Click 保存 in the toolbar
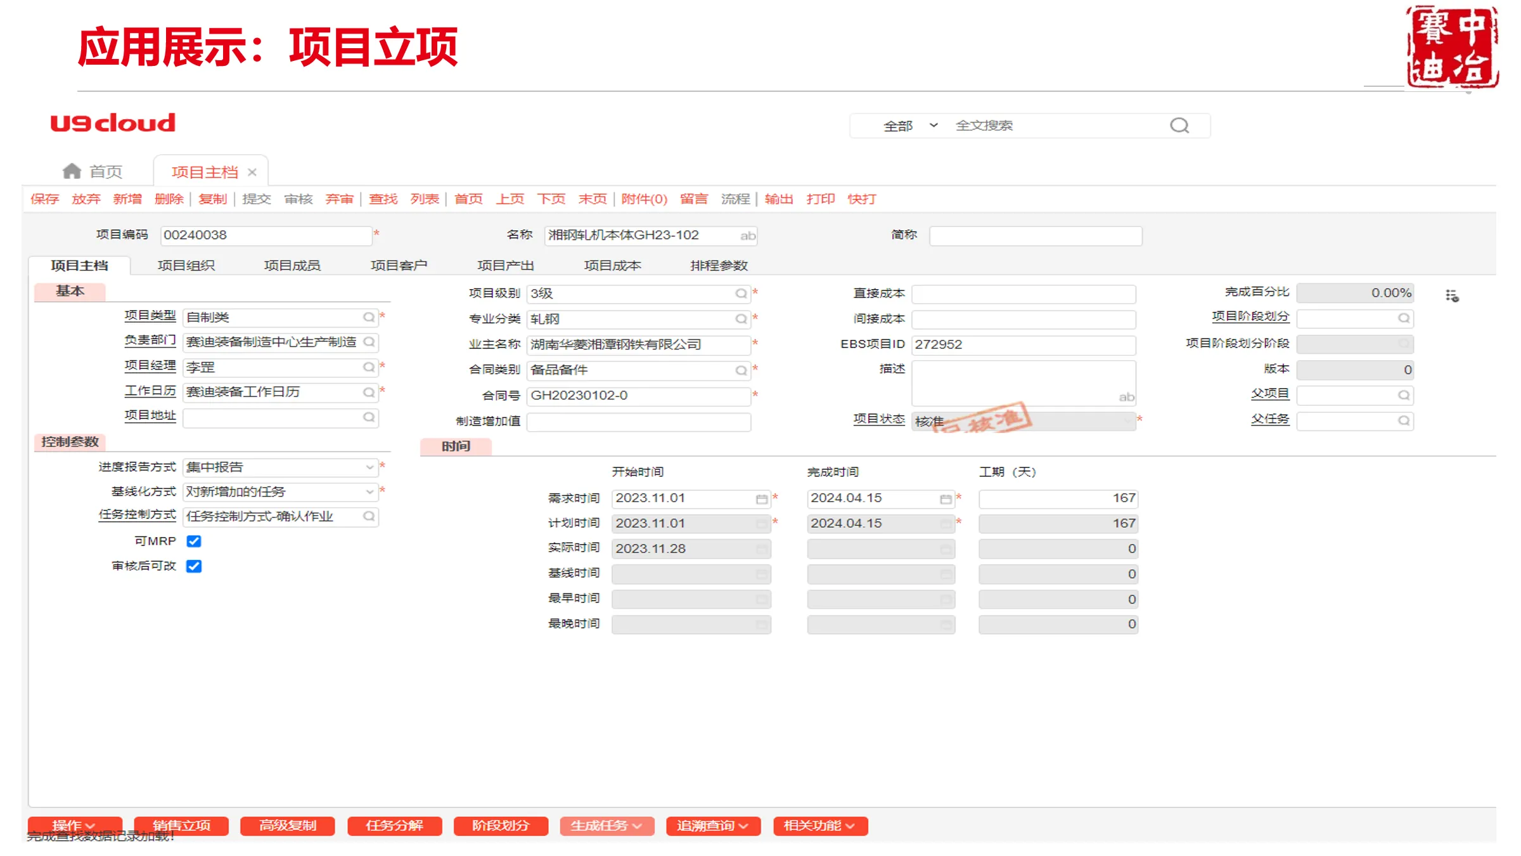The image size is (1521, 856). (x=44, y=199)
